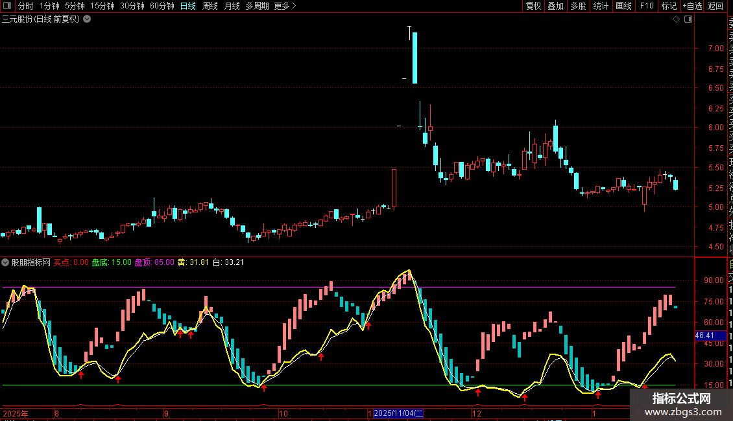Image resolution: width=733 pixels, height=421 pixels.
Task: Click the green 盘底 15.00 horizontal line
Action: pos(339,385)
